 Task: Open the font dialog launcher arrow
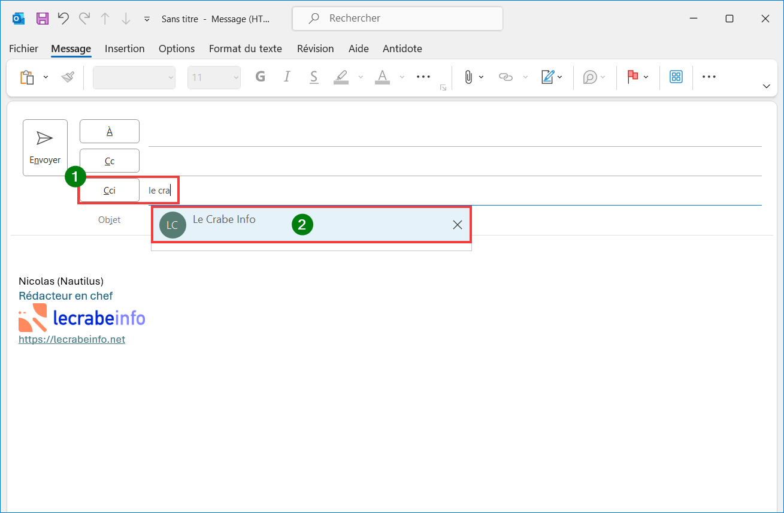point(443,87)
